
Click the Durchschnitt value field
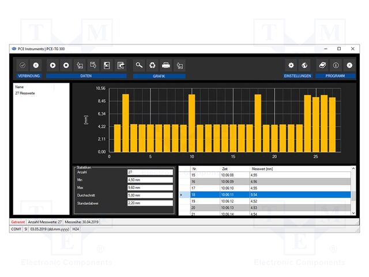coord(150,195)
